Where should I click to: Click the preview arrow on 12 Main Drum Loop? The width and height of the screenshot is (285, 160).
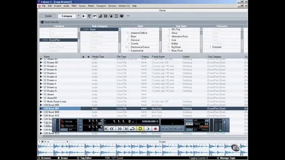coord(41,101)
